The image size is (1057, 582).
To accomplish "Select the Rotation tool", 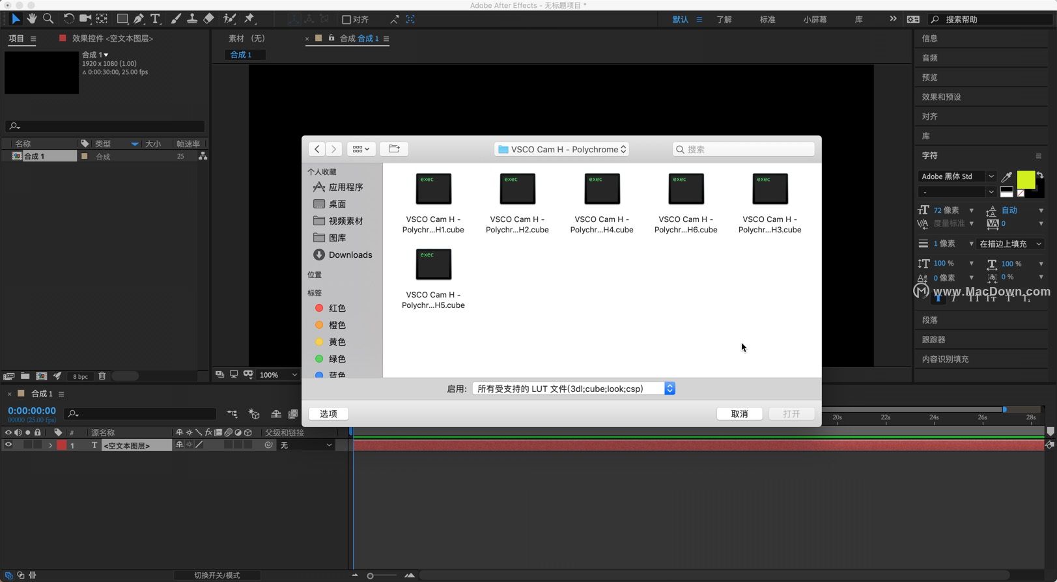I will pos(68,19).
